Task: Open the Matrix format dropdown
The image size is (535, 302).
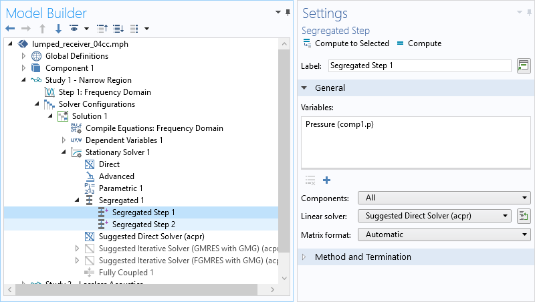Action: pyautogui.click(x=444, y=235)
